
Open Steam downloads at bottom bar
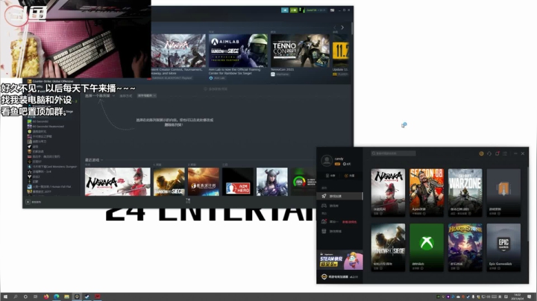coord(188,200)
